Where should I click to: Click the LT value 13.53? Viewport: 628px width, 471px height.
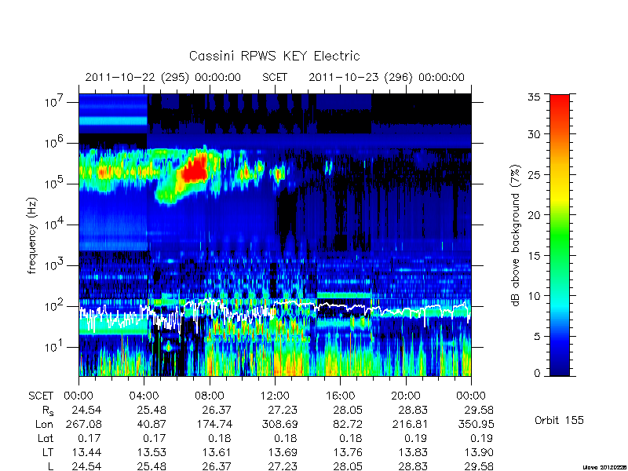(x=152, y=452)
